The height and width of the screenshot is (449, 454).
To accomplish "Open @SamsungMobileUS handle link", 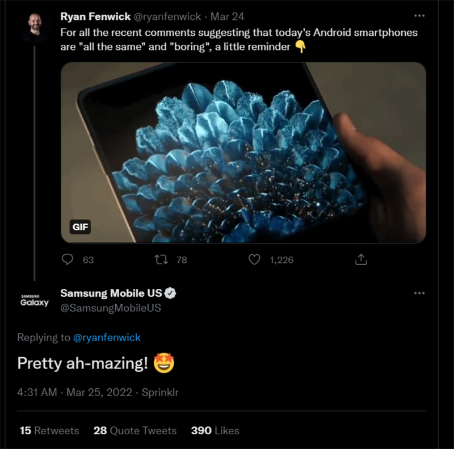I will click(x=111, y=307).
